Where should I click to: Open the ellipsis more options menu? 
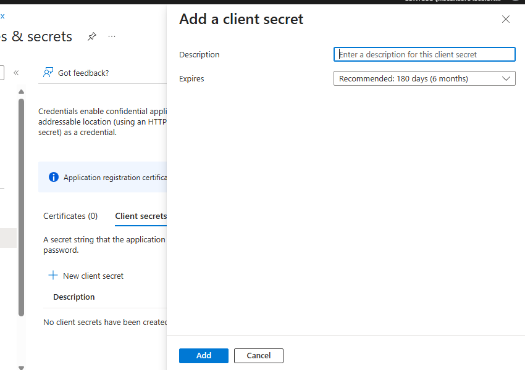[112, 37]
